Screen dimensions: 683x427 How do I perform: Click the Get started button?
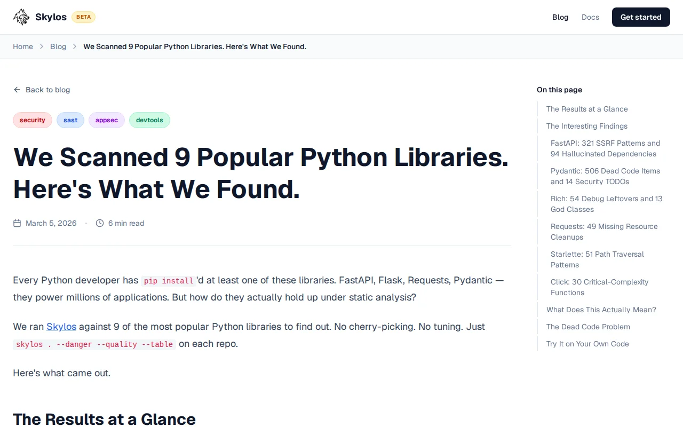point(641,17)
